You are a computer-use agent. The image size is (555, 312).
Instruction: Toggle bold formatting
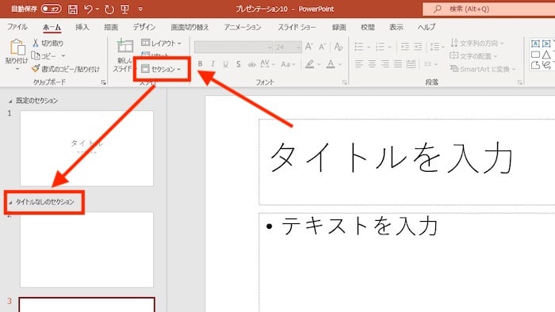click(200, 64)
